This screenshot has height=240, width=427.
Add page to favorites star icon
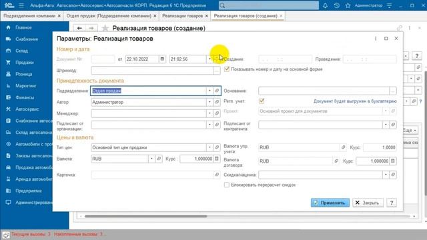[105, 28]
